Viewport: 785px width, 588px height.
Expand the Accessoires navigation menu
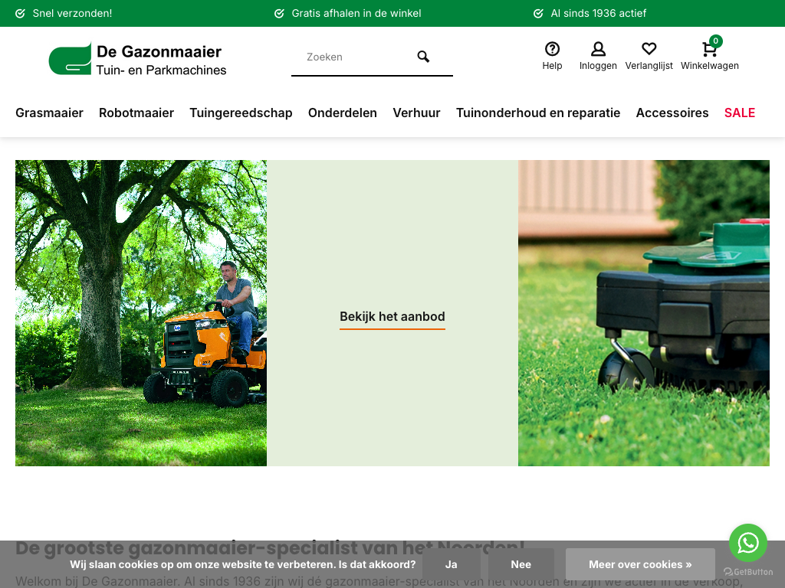672,113
